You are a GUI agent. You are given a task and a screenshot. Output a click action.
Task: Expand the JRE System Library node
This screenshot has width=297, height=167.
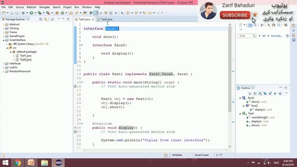point(7,44)
